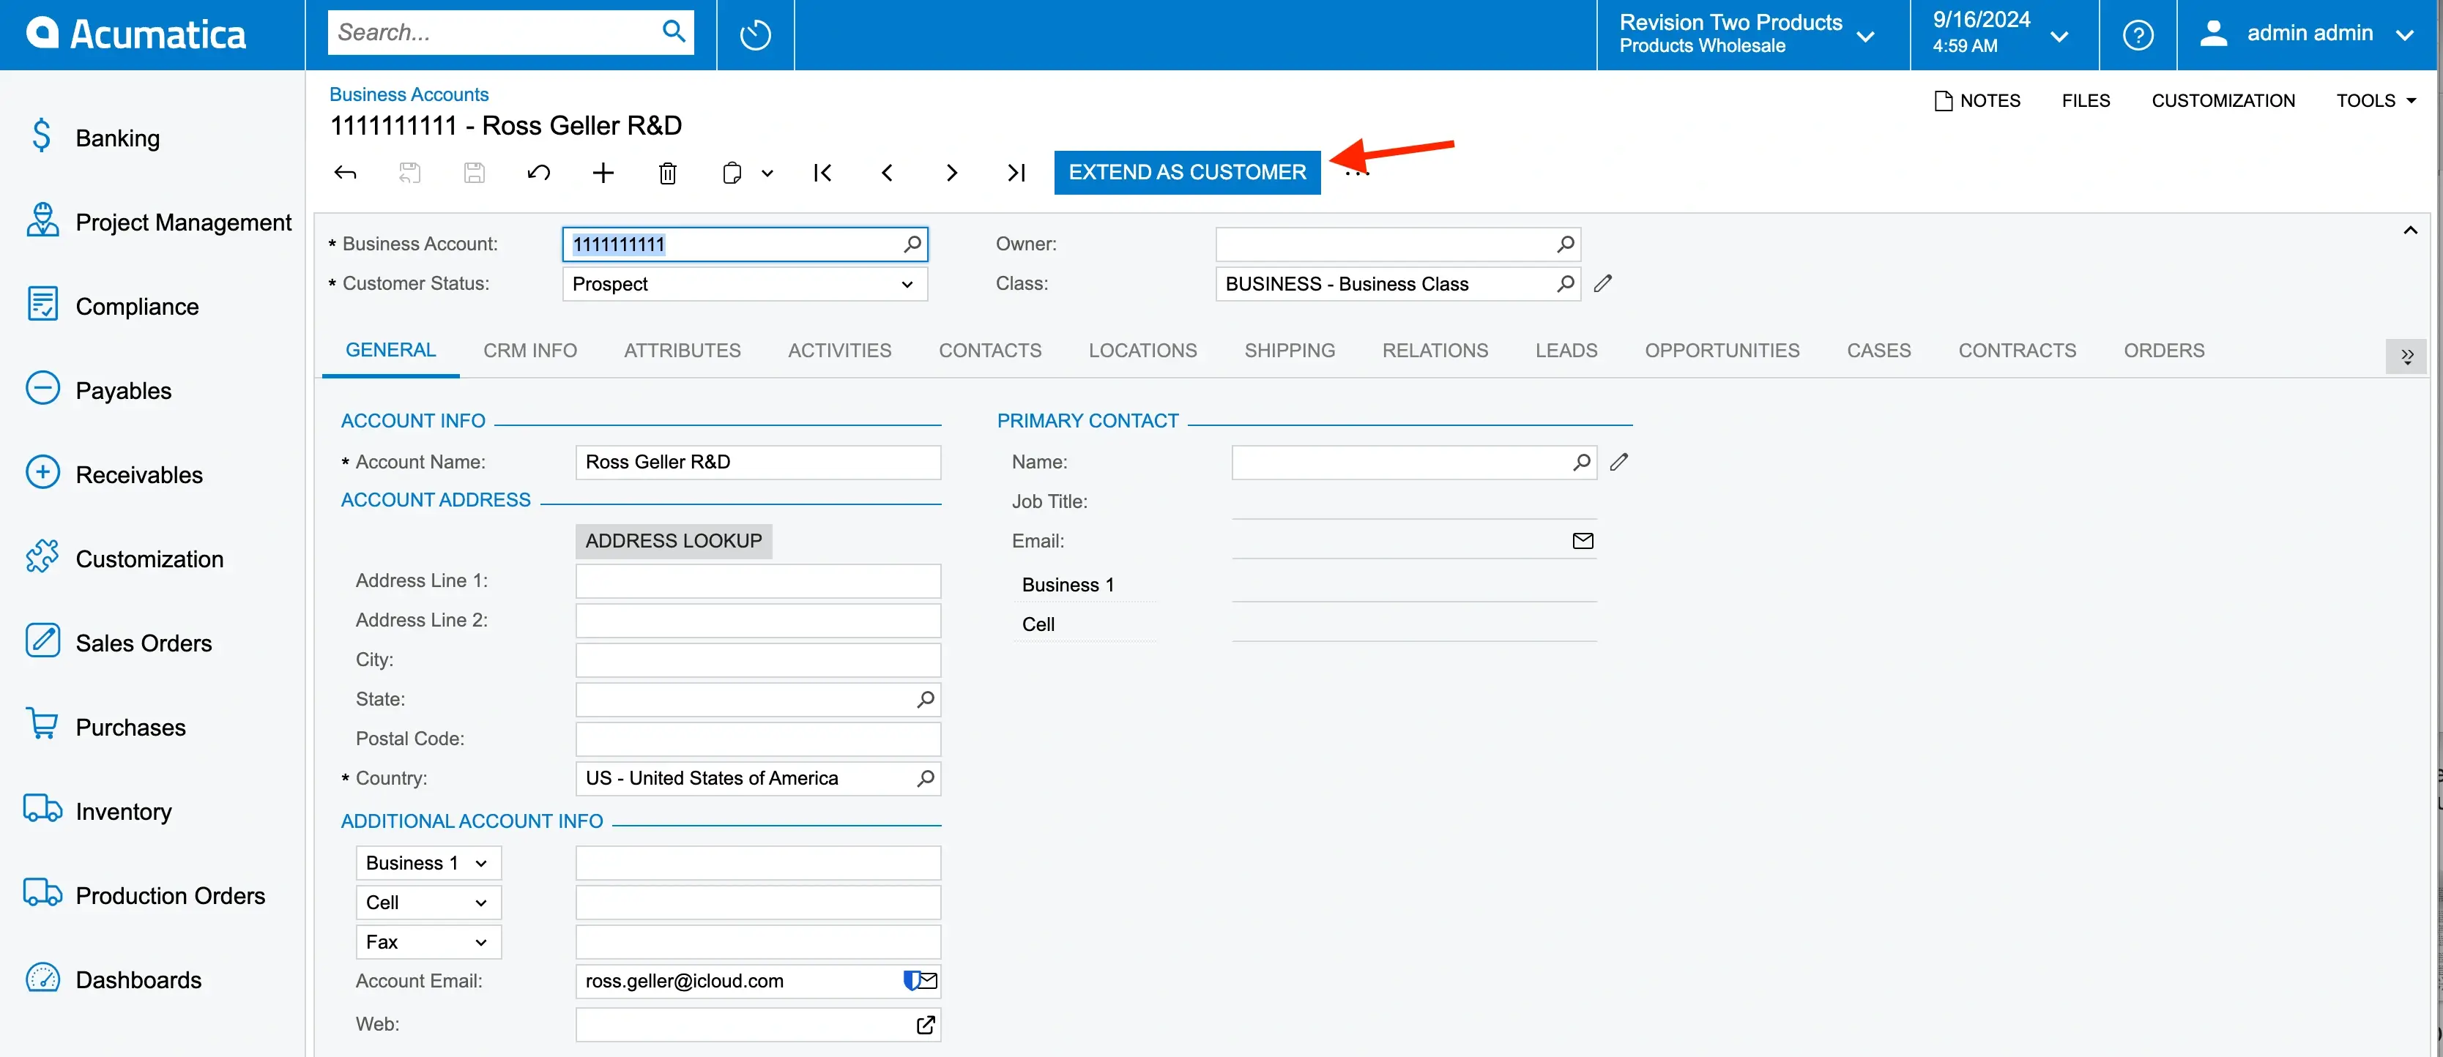
Task: Click the EXTEND AS CUSTOMER button
Action: [x=1189, y=171]
